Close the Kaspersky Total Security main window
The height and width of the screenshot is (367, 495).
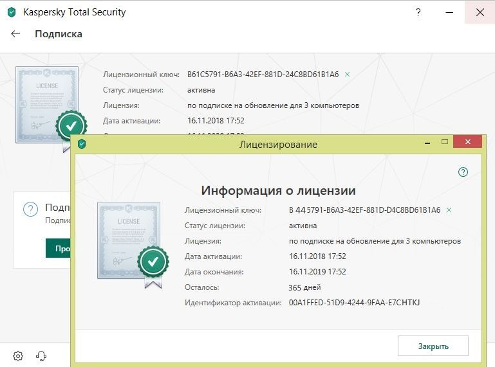[480, 12]
